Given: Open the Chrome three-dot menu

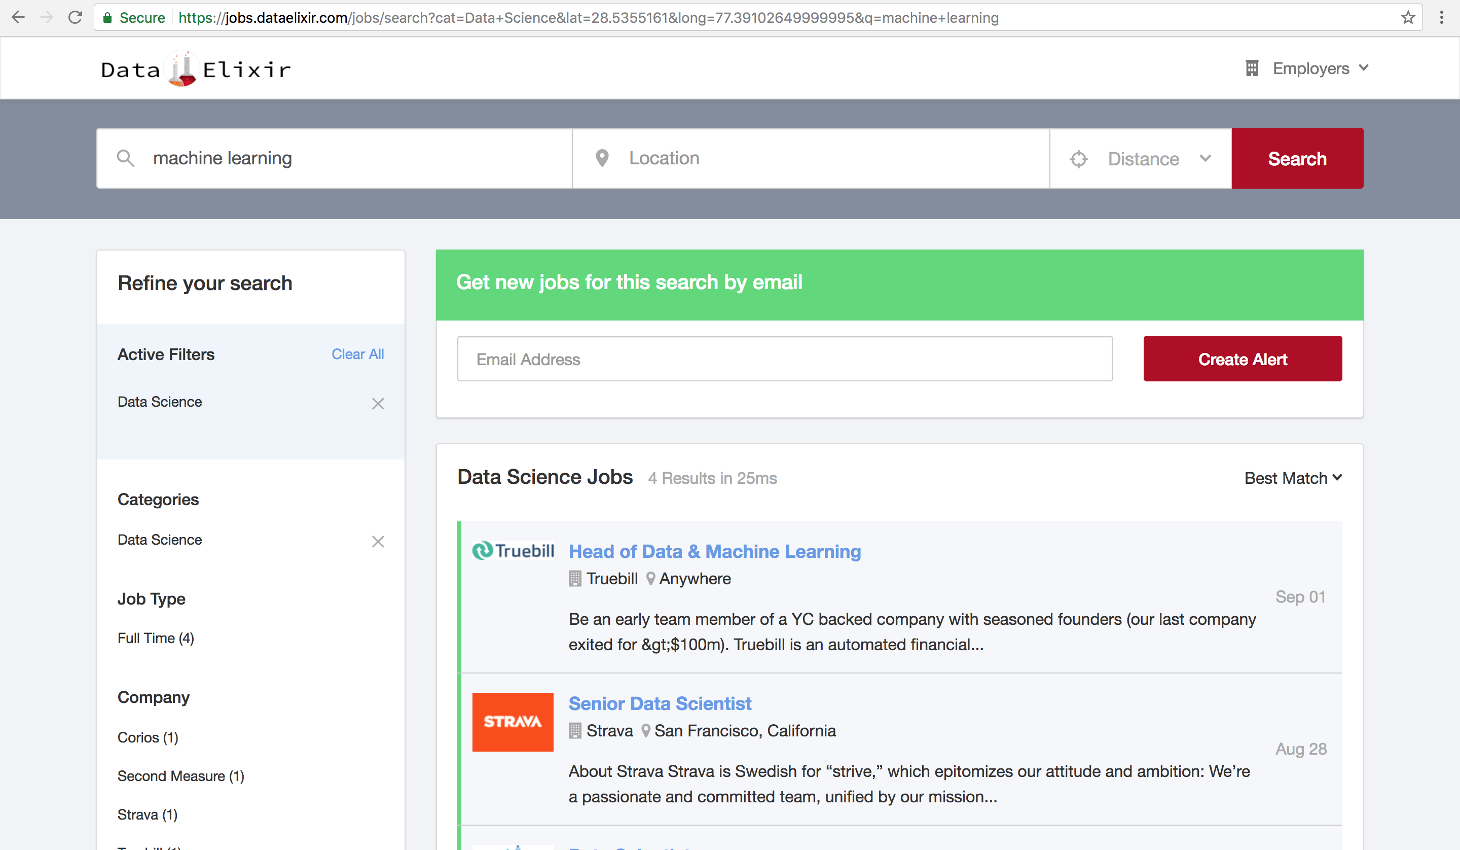Looking at the screenshot, I should 1441,17.
